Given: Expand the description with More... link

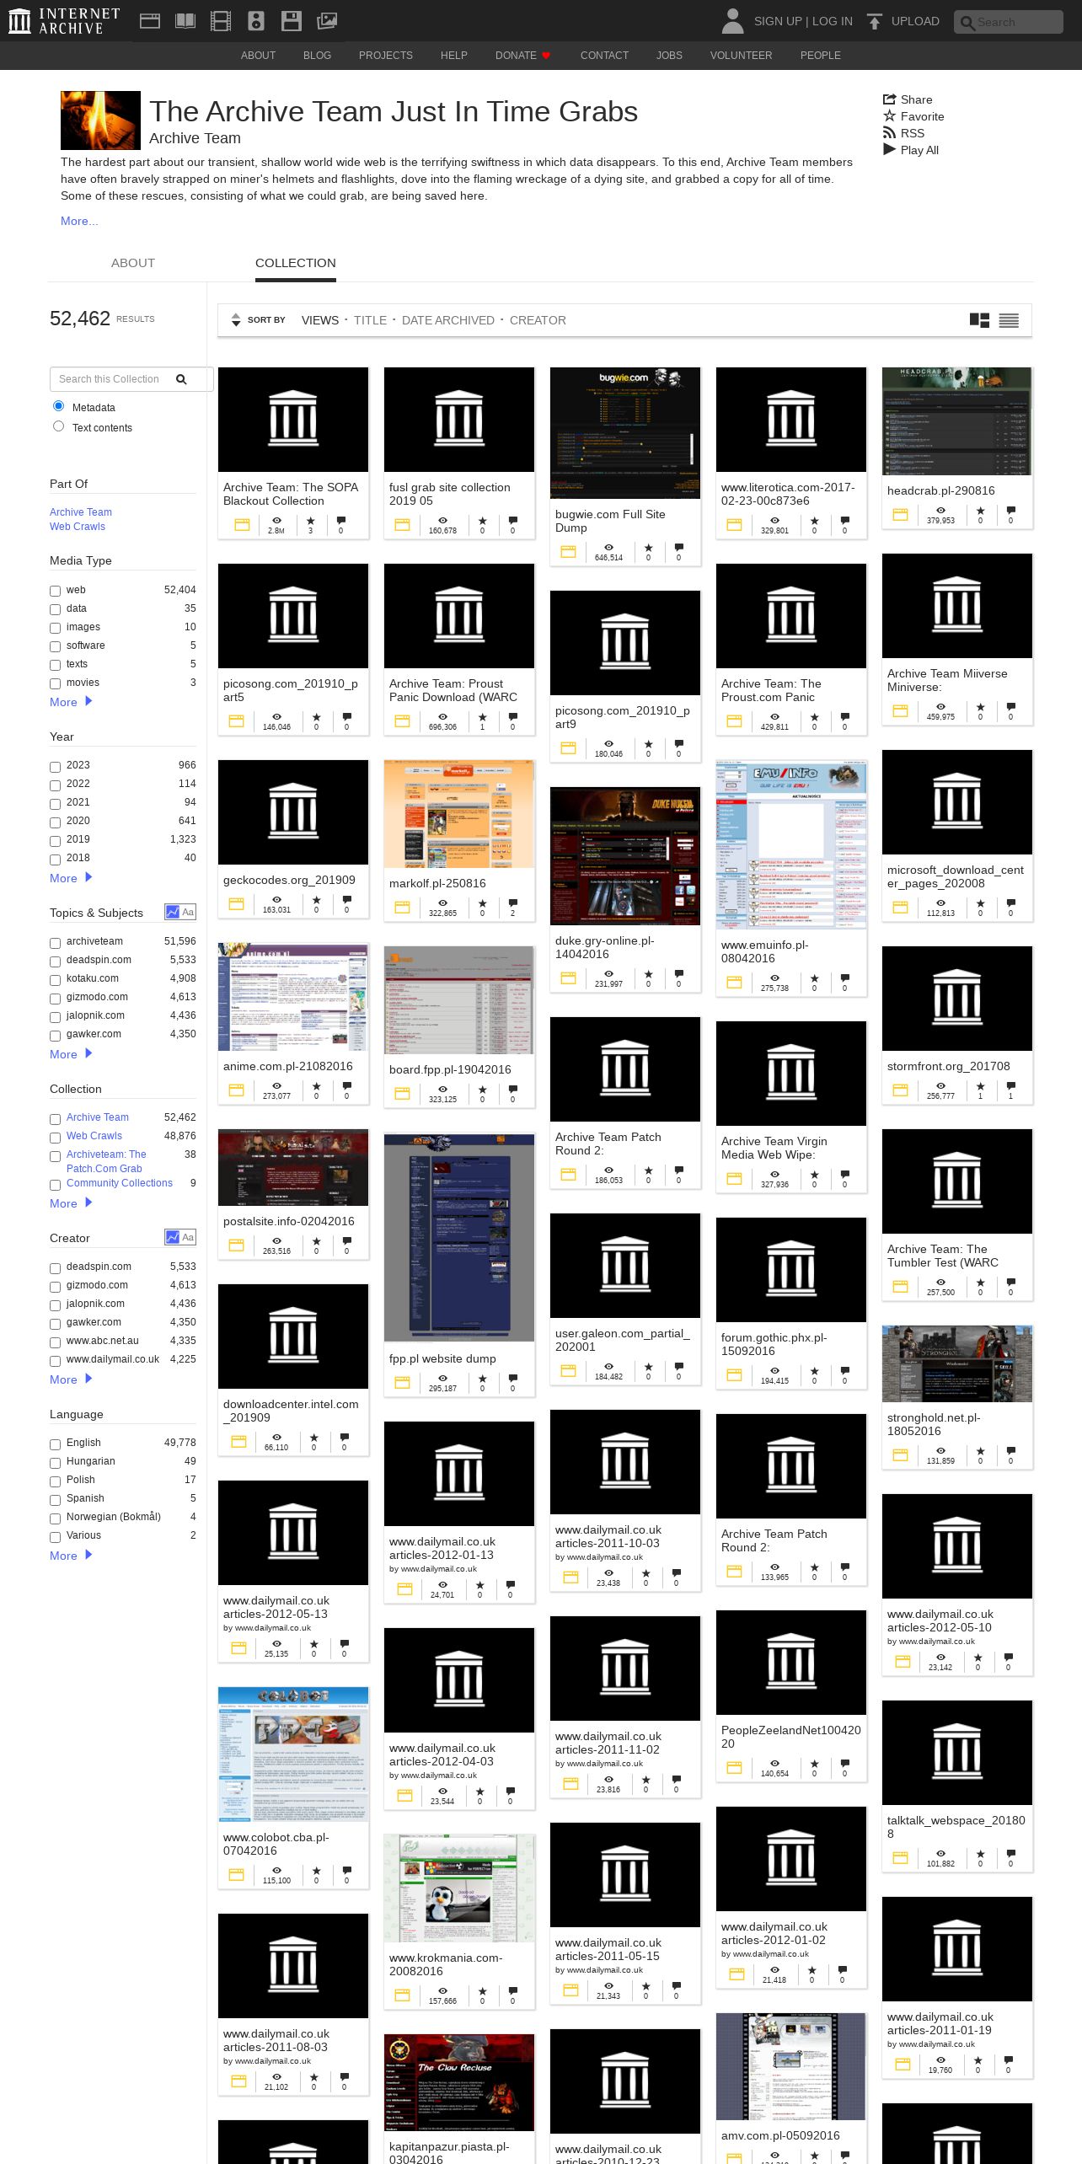Looking at the screenshot, I should point(79,221).
